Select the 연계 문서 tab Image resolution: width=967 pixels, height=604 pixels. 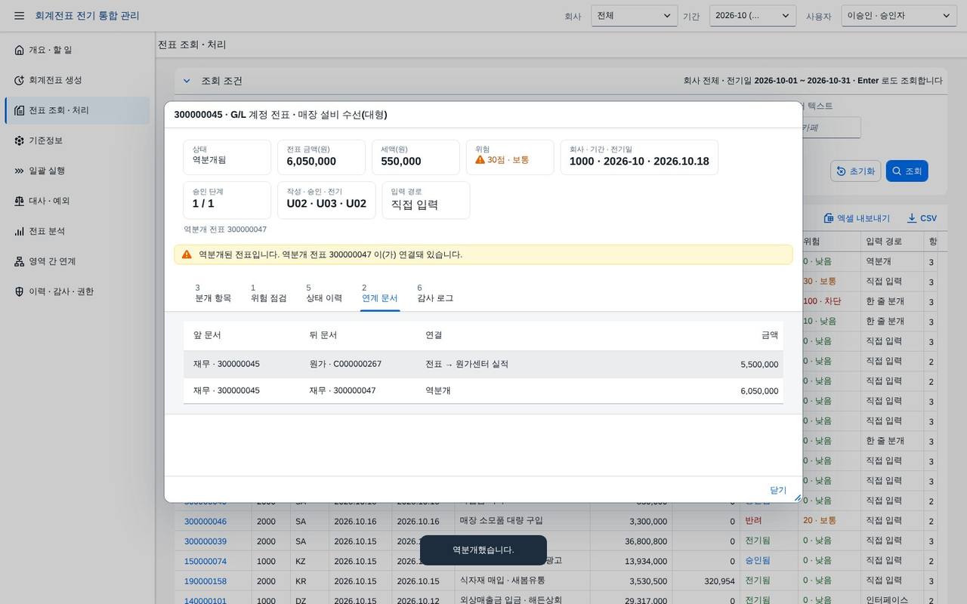[x=380, y=294]
